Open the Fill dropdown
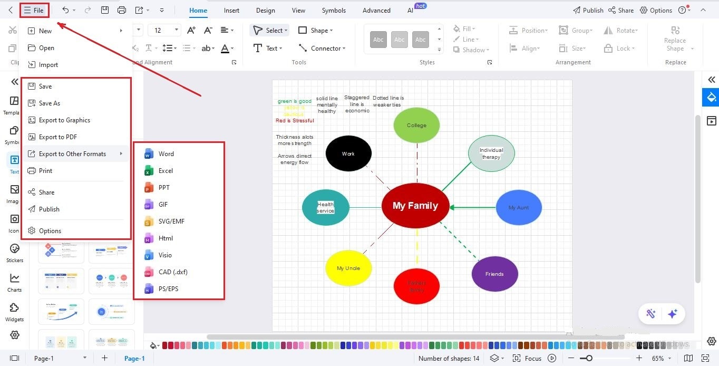 coord(464,29)
